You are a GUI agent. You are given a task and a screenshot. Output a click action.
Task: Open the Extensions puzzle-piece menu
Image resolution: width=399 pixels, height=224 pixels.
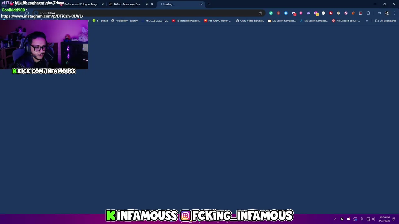pyautogui.click(x=368, y=13)
